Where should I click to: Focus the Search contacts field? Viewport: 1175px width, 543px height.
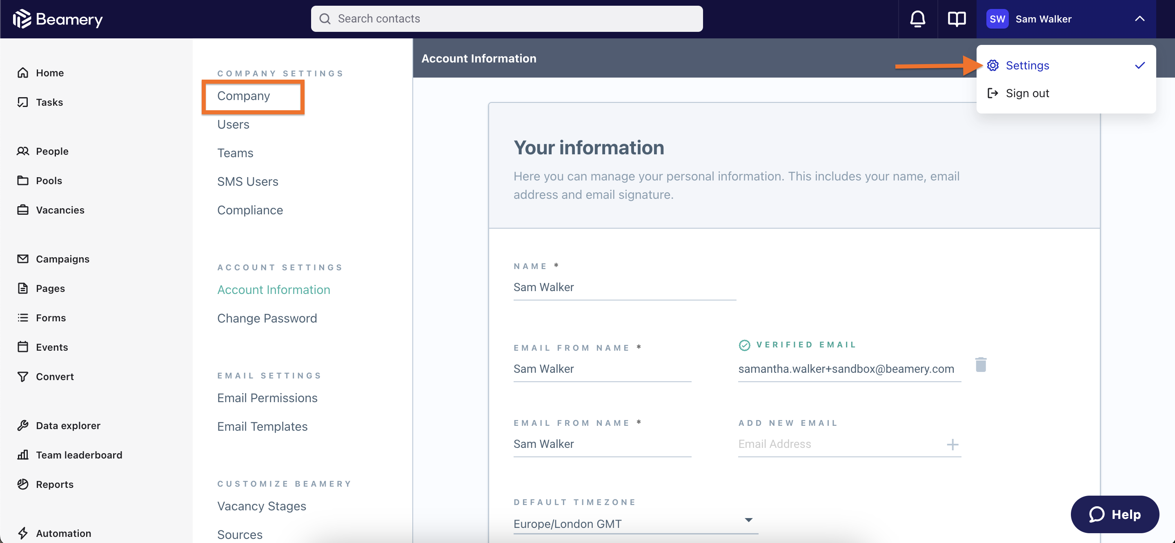point(507,19)
